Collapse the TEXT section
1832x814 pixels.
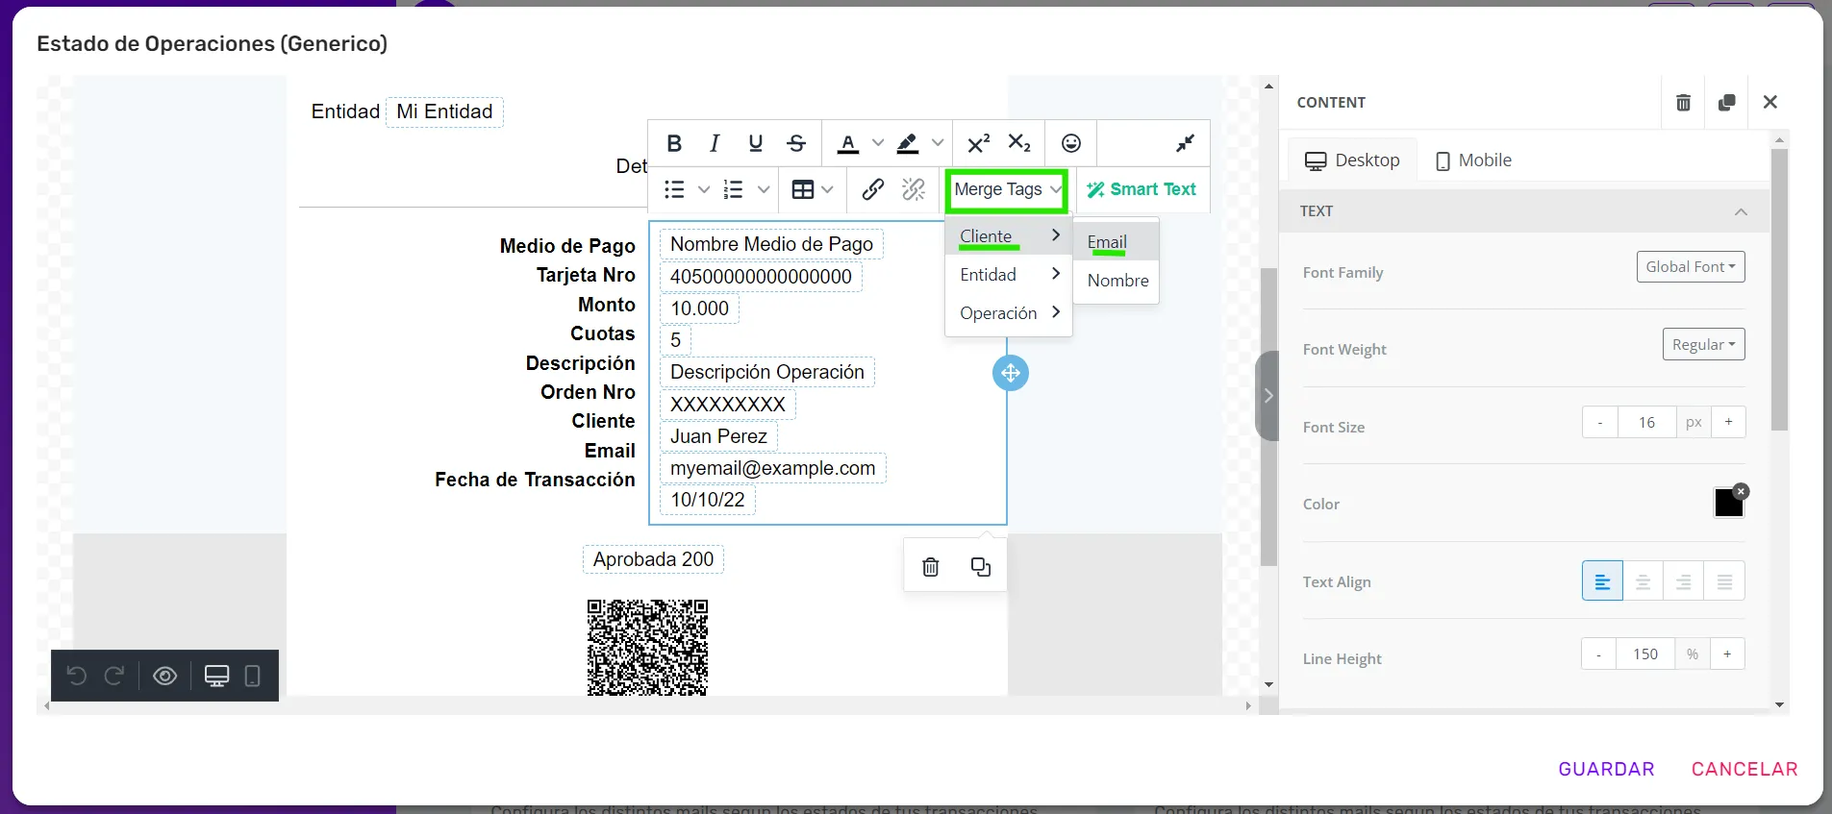(x=1741, y=211)
